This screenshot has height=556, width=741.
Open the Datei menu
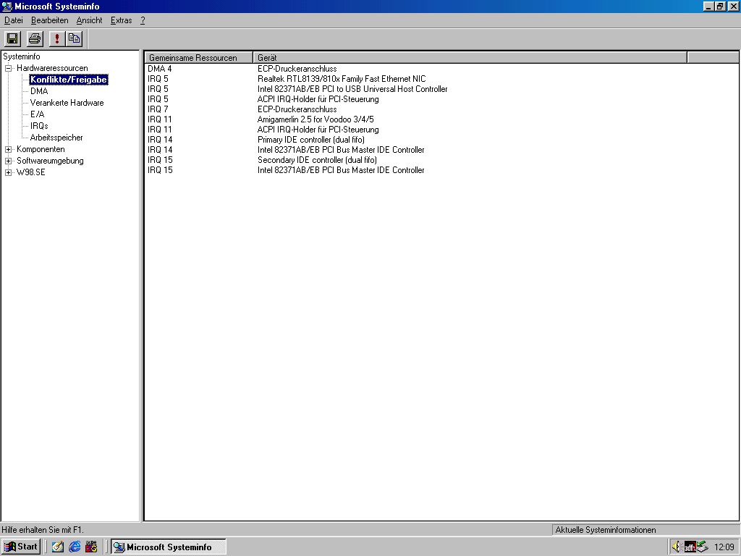pos(14,20)
